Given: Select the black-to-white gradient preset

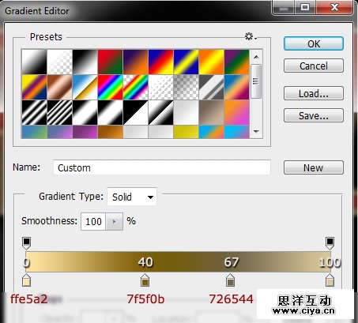Looking at the screenshot, I should pos(85,62).
